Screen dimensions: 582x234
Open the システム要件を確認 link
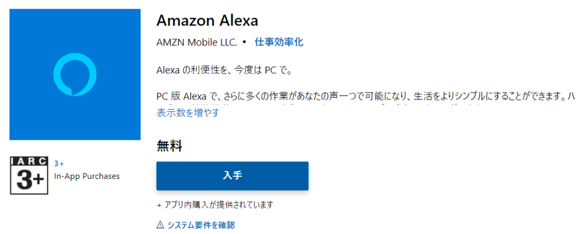coord(201,225)
